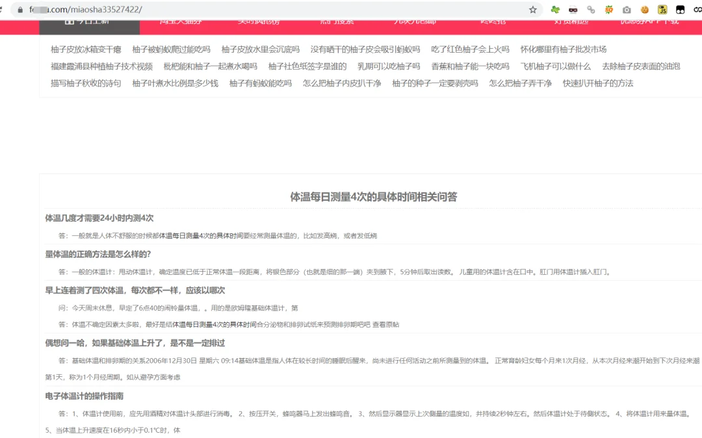Toggle the yellow JS switch extension
Viewport: 702px width, 438px height.
click(662, 9)
